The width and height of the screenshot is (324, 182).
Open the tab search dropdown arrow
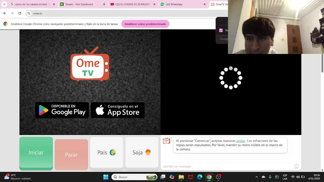pos(4,4)
